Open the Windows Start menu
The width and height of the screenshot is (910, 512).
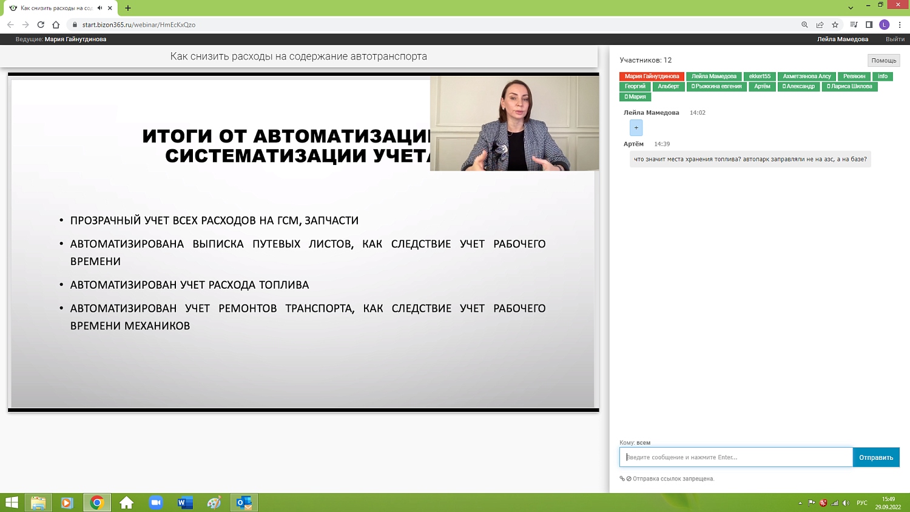12,502
